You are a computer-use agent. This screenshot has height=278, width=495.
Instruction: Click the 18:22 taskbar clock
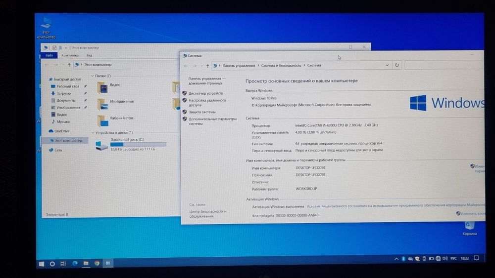coord(465,258)
